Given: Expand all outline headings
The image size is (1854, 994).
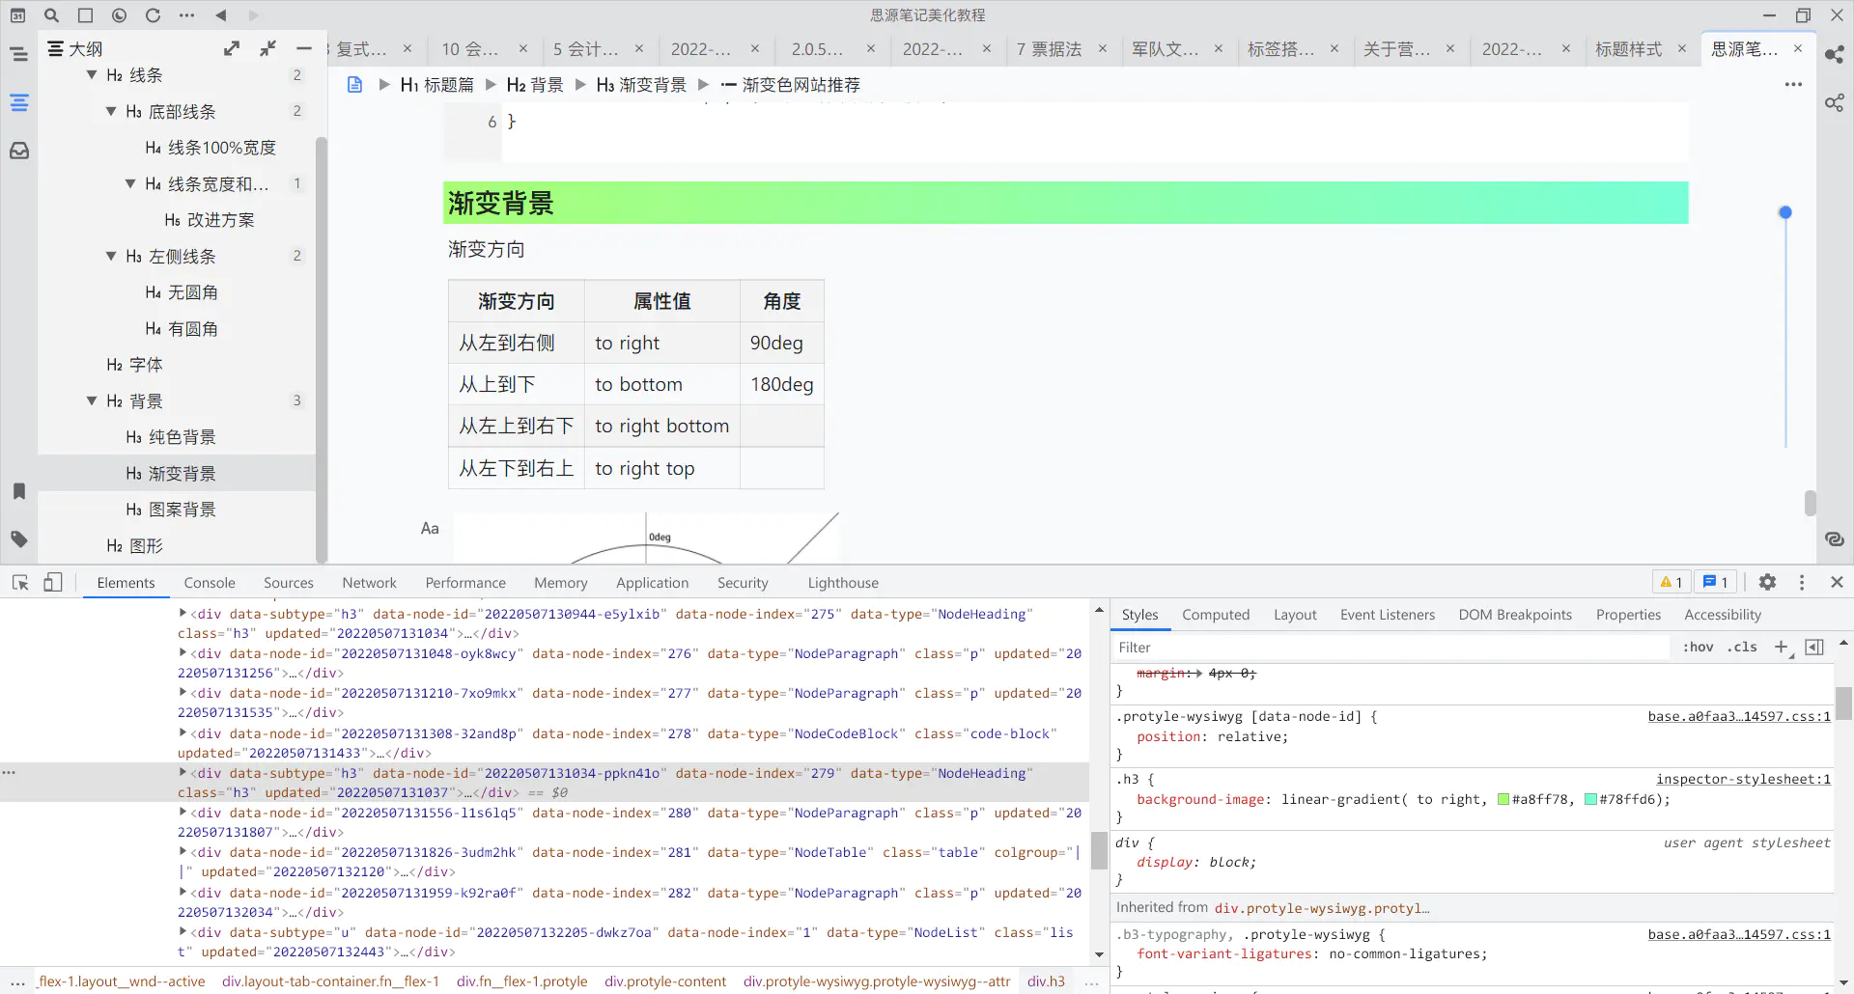Looking at the screenshot, I should [x=232, y=48].
